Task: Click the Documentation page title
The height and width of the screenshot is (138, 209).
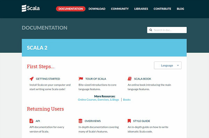Action: click(45, 28)
